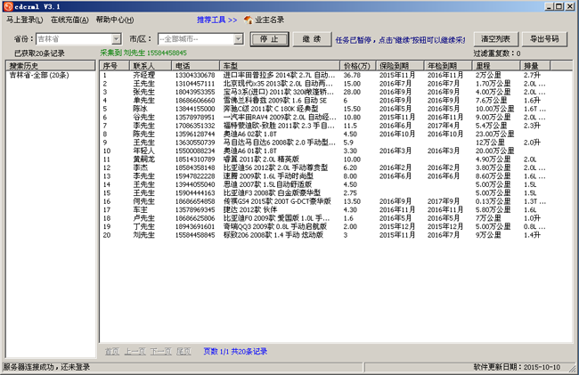Go to 下一页 in pagination
The width and height of the screenshot is (579, 375).
(159, 352)
